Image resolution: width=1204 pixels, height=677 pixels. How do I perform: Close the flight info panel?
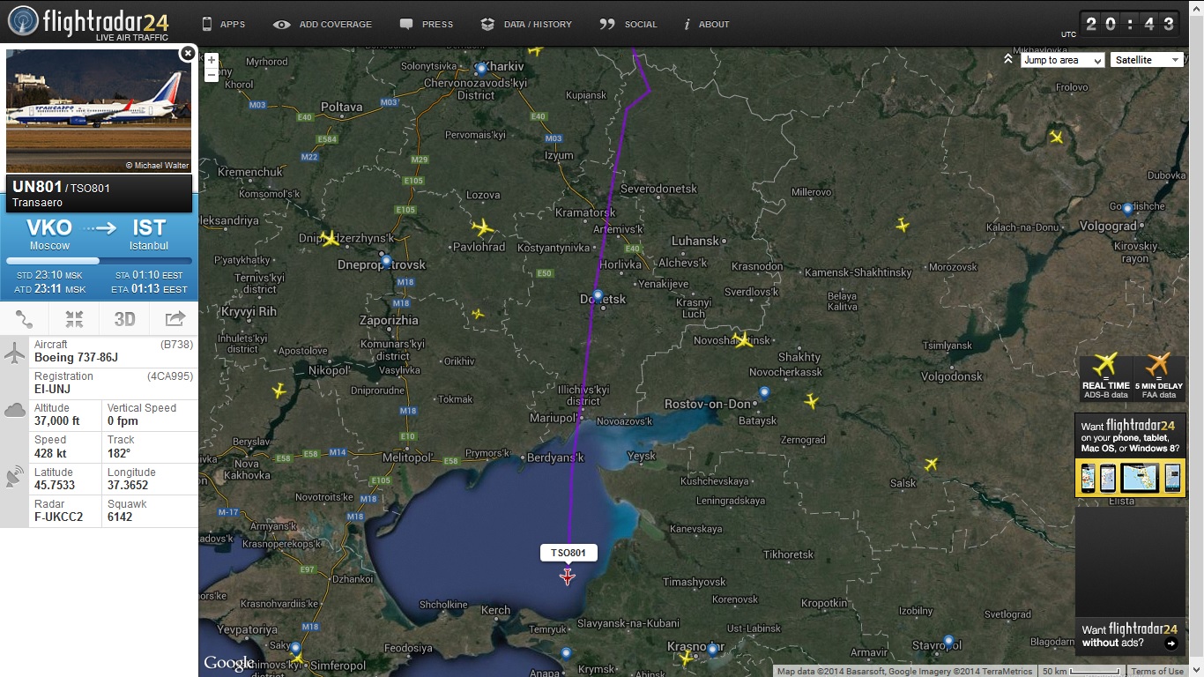coord(187,54)
